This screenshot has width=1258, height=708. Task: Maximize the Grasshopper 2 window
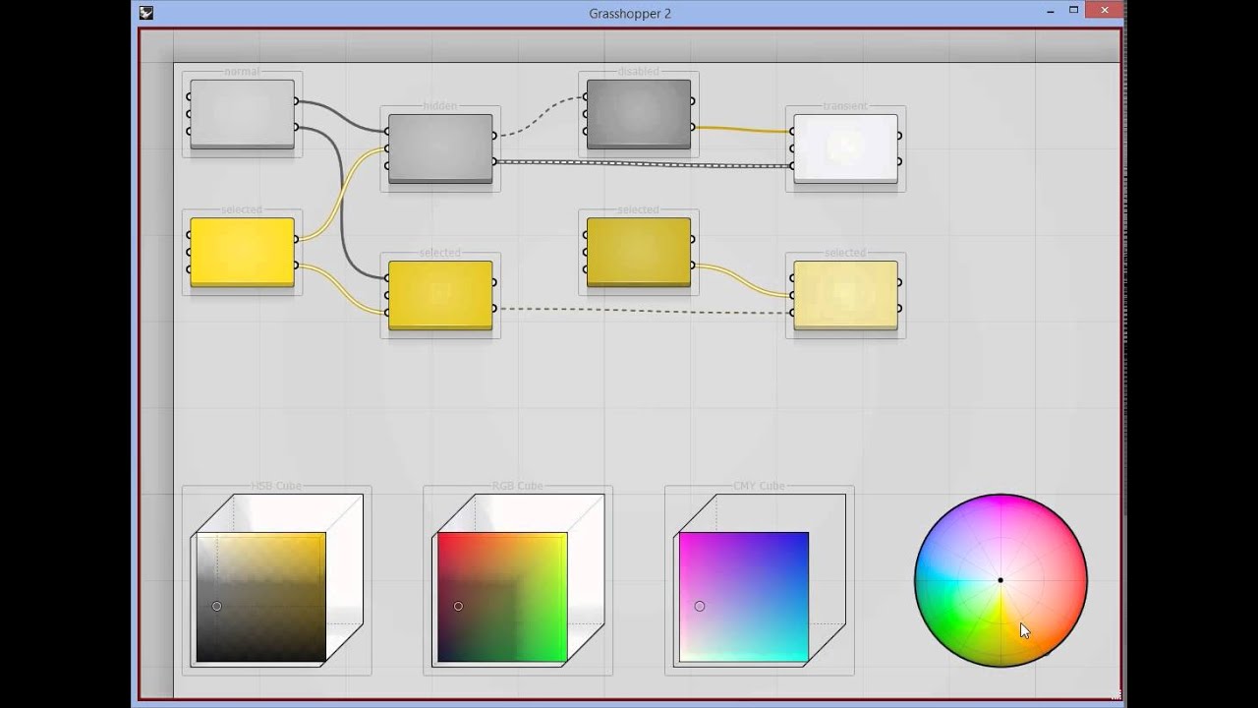[1074, 11]
